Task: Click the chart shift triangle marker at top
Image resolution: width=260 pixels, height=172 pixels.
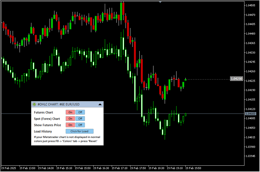Action: point(160,2)
